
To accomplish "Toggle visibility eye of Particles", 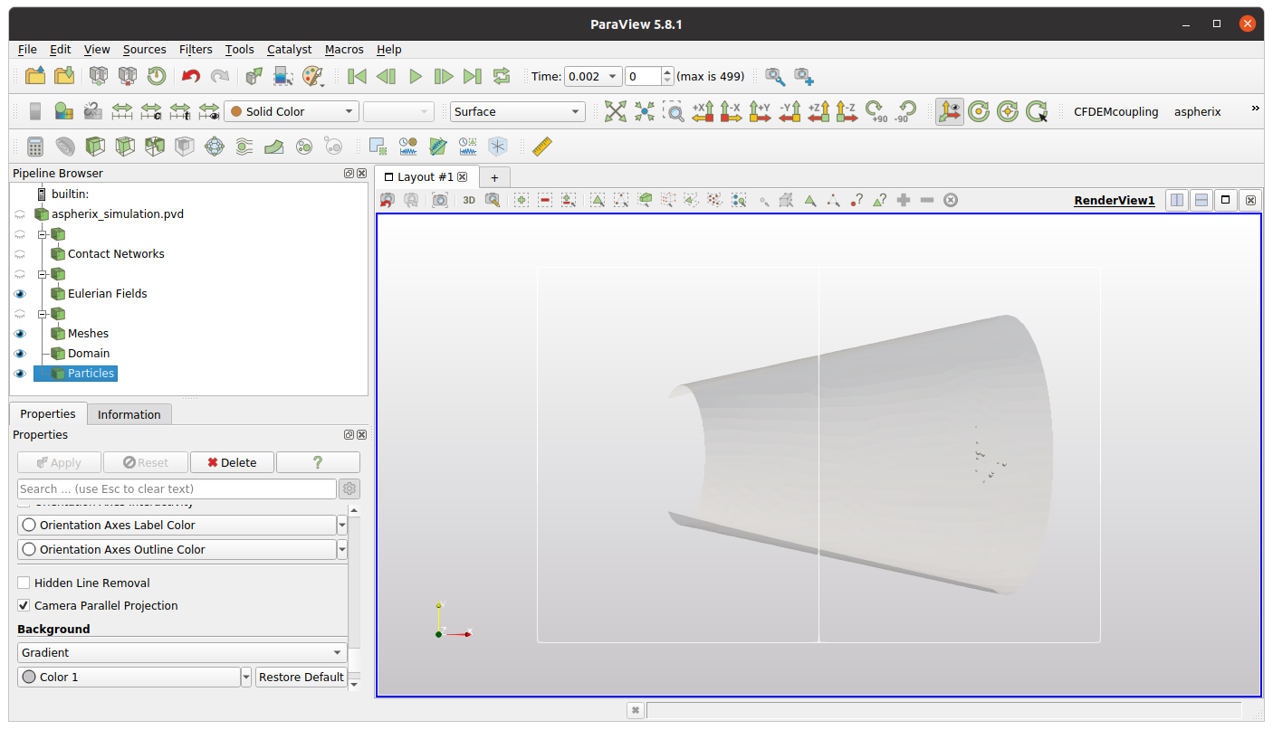I will click(20, 374).
